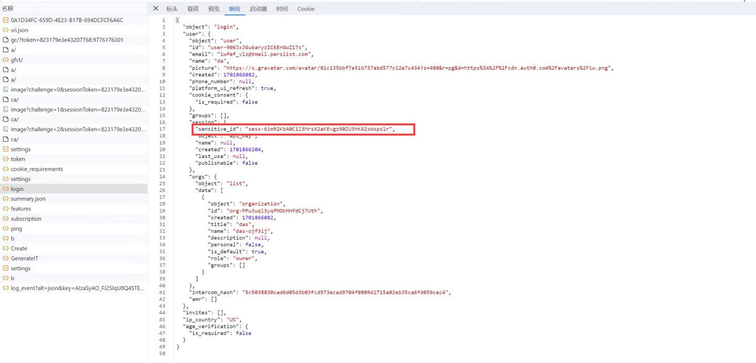Select the subscription request in list
756x363 pixels.
[x=26, y=219]
